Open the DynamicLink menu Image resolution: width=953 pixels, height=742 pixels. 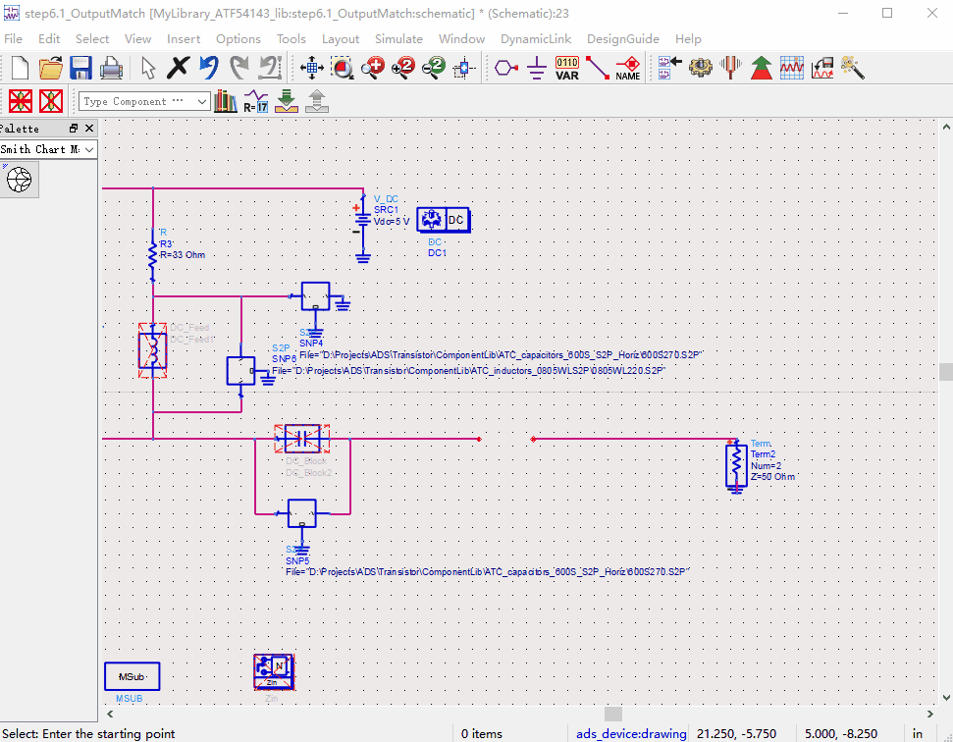coord(536,39)
